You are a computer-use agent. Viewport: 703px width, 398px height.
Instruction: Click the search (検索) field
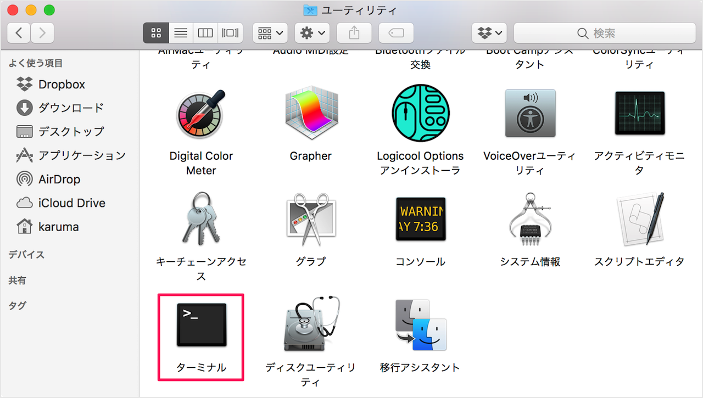pyautogui.click(x=604, y=33)
